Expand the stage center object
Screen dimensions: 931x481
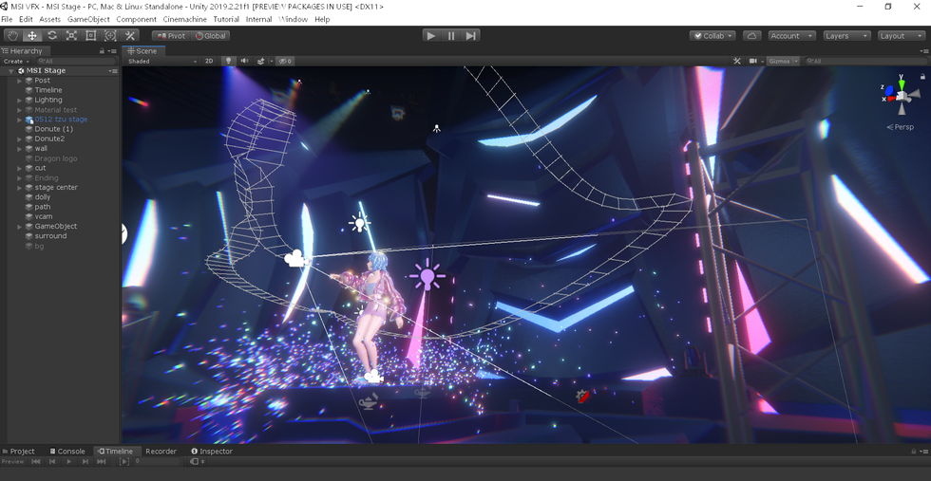pyautogui.click(x=20, y=188)
